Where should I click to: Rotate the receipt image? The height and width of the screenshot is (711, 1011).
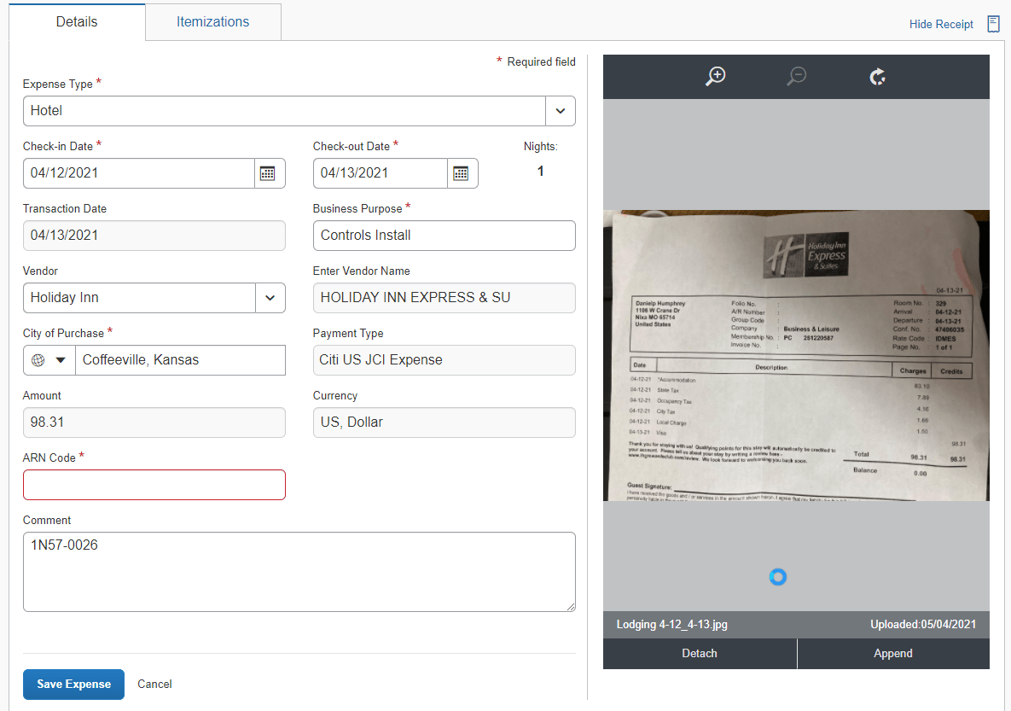coord(878,77)
